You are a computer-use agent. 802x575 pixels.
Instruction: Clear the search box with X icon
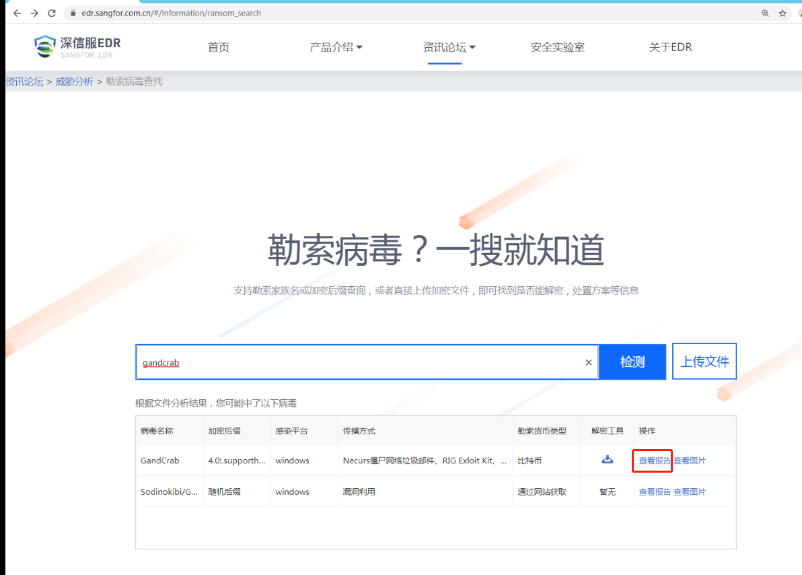[589, 362]
